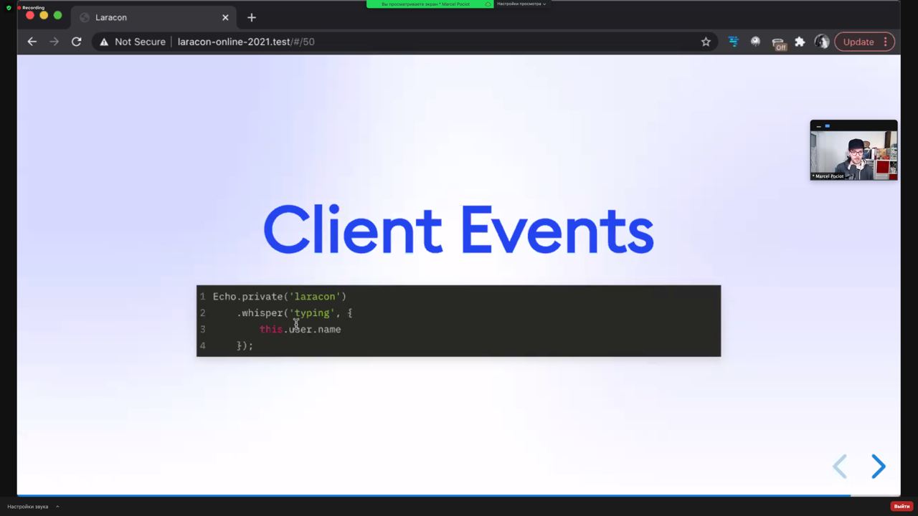
Task: Go back with the browser back arrow
Action: pyautogui.click(x=32, y=42)
